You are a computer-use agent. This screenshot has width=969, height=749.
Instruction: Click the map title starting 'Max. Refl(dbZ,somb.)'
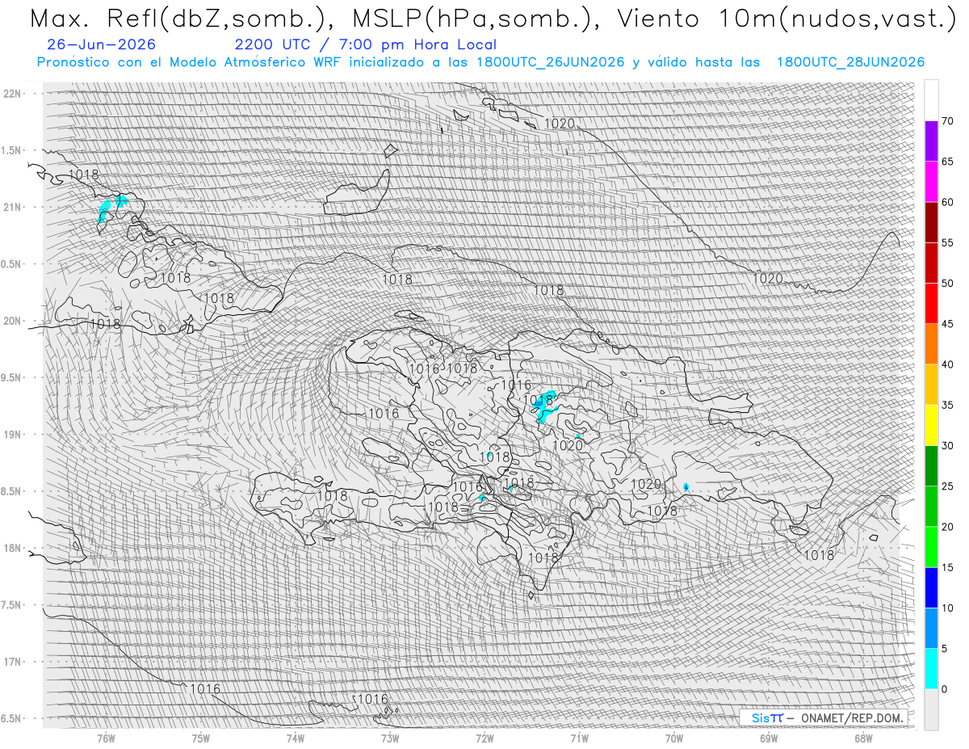pyautogui.click(x=492, y=19)
